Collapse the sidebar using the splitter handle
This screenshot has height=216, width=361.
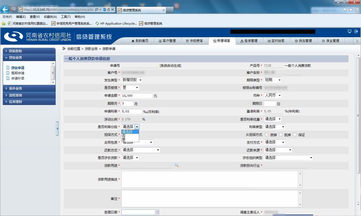(x=57, y=129)
